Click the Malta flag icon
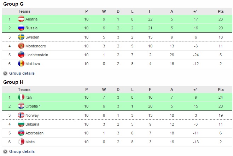233x156 pixels. 21,142
